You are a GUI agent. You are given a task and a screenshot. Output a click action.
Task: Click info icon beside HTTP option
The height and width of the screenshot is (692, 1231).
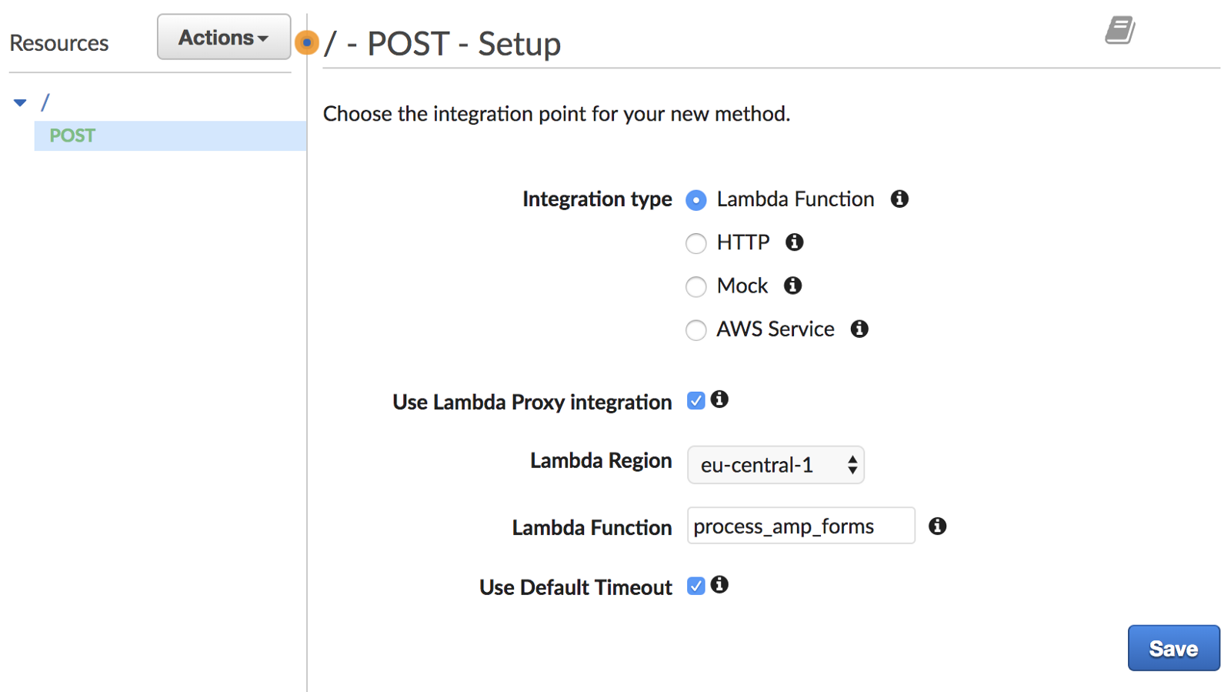[x=794, y=242]
